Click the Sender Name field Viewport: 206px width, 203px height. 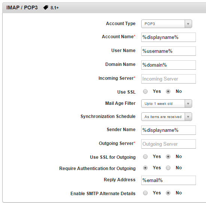(169, 130)
